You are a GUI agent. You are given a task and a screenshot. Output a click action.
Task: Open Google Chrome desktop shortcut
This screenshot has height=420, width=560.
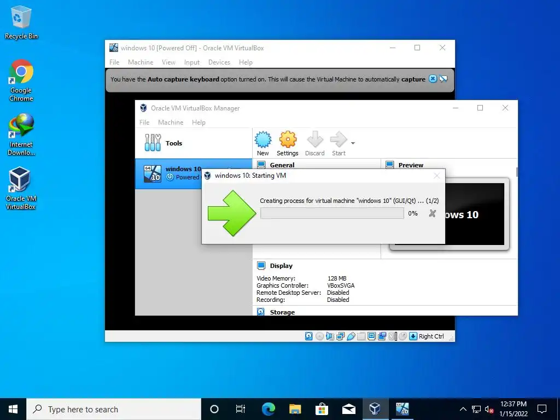click(21, 81)
